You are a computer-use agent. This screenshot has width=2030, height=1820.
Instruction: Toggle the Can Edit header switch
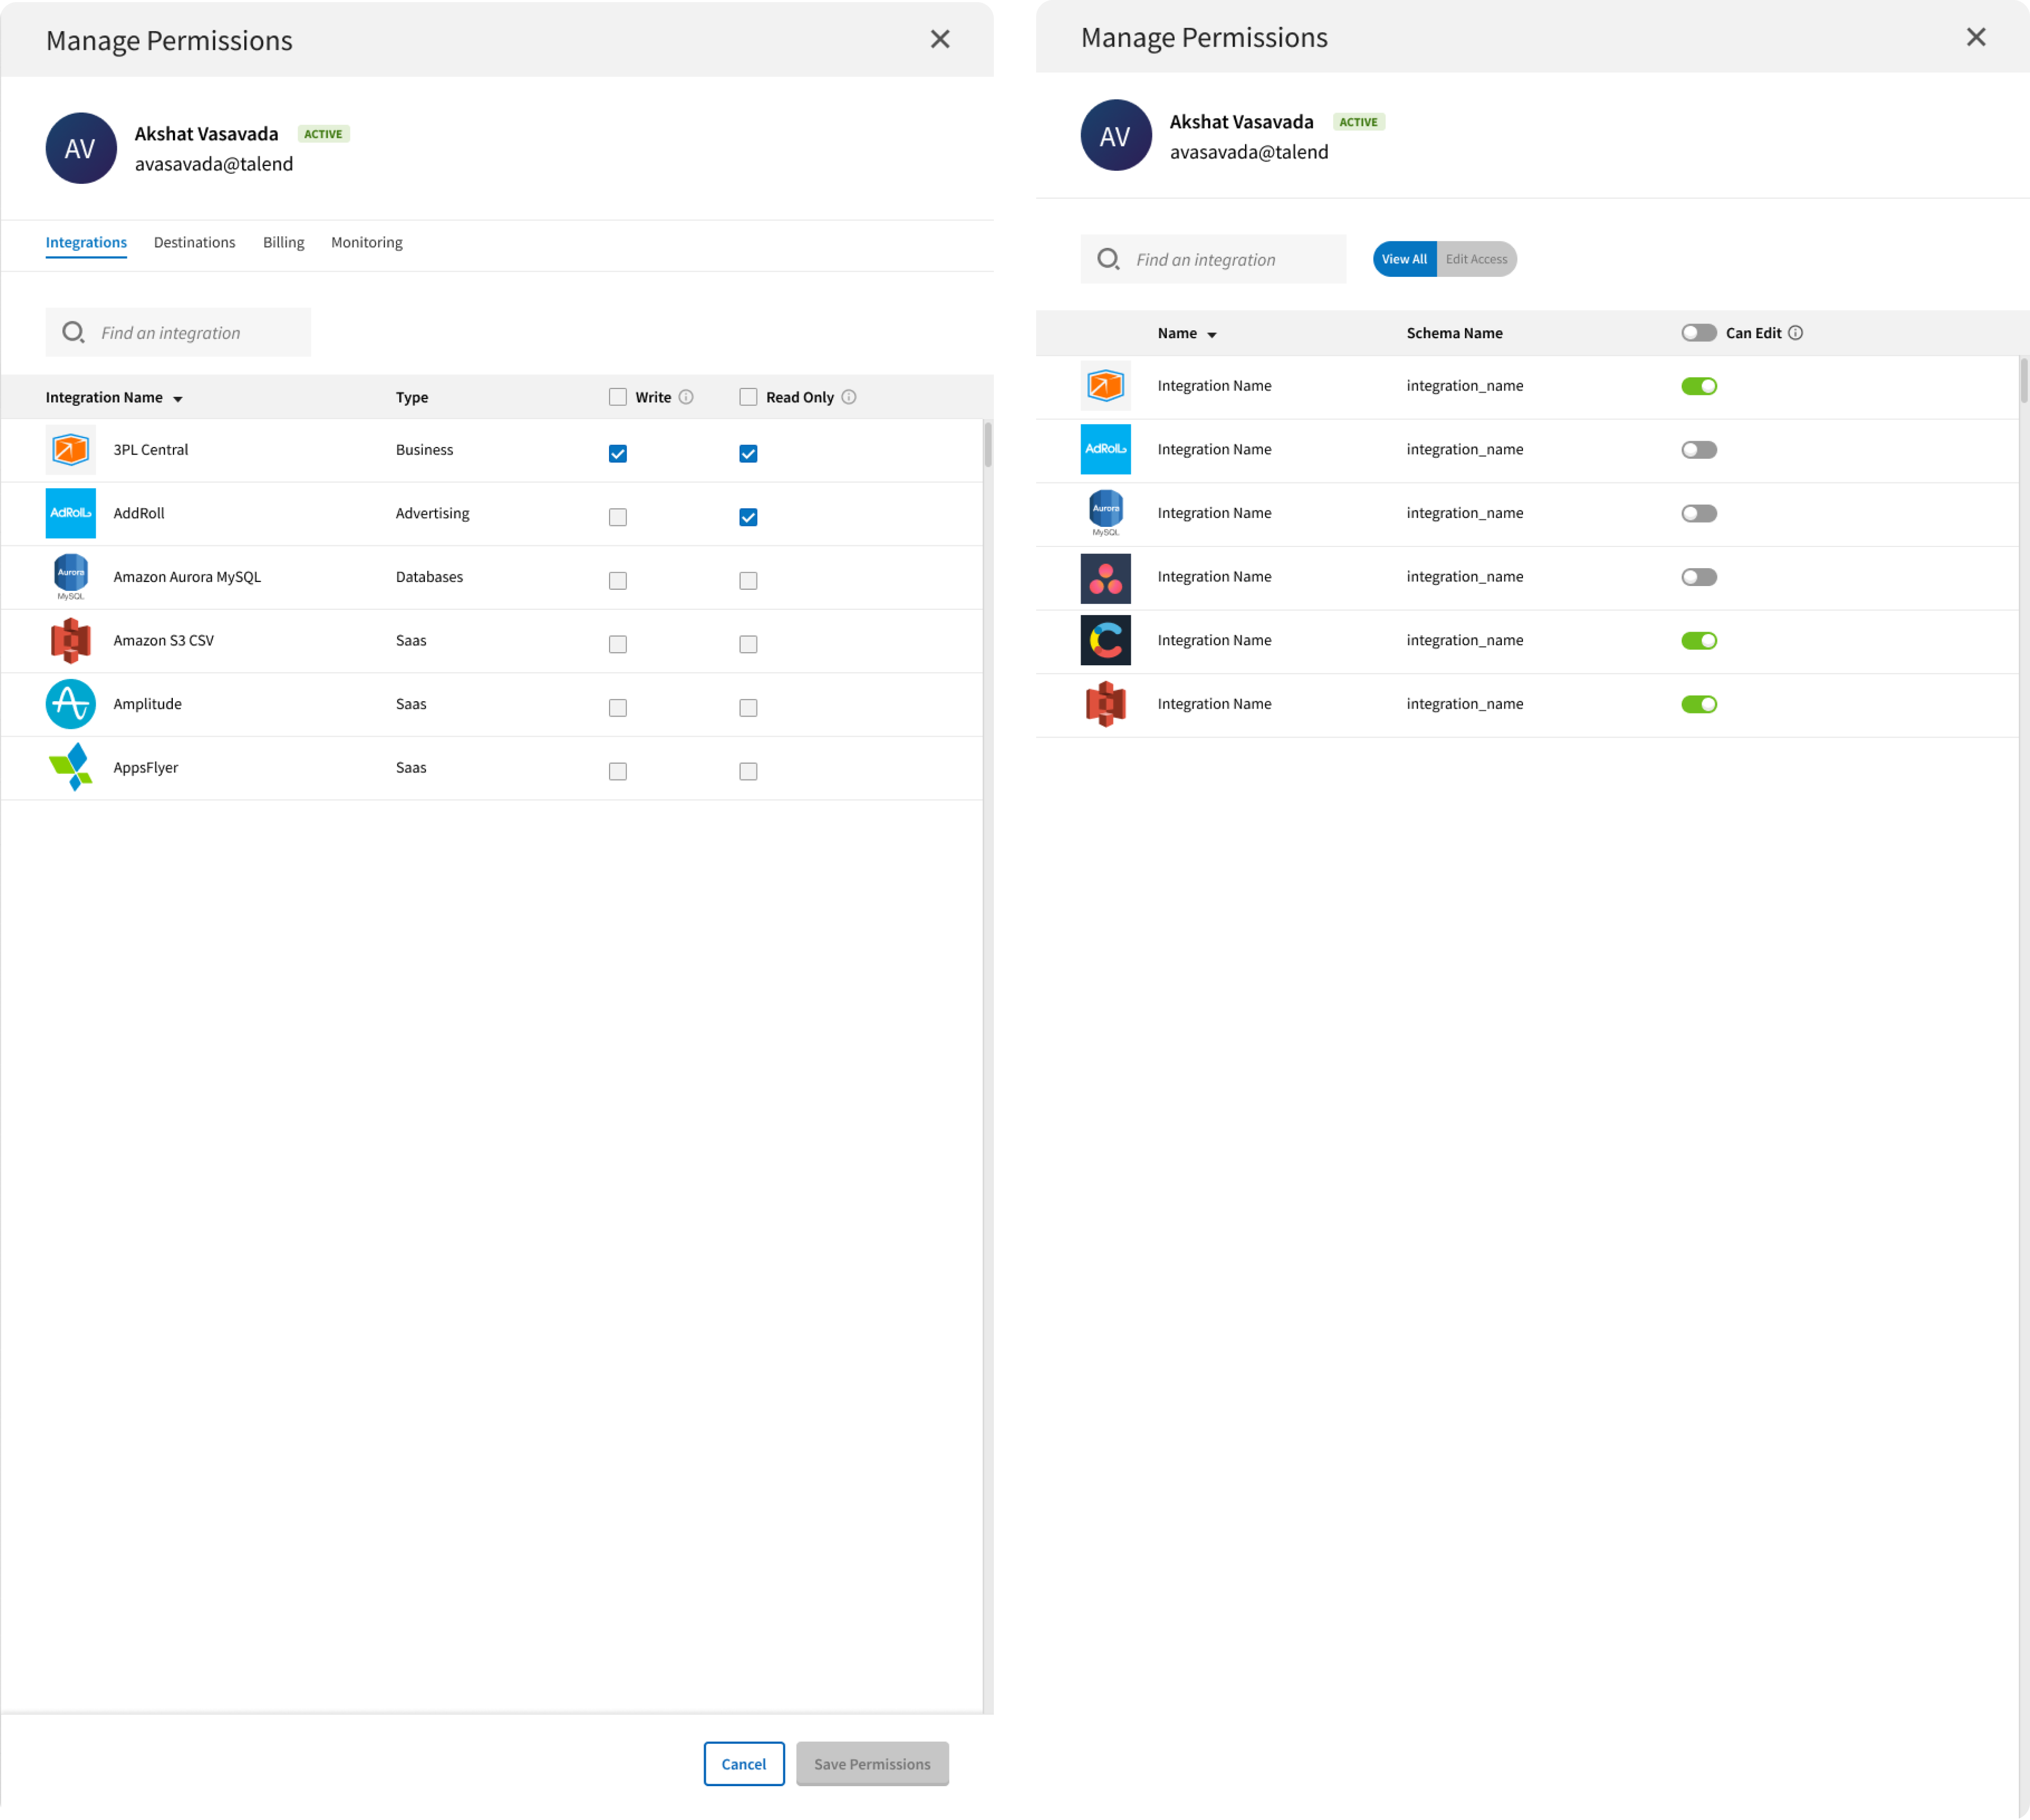pyautogui.click(x=1699, y=333)
